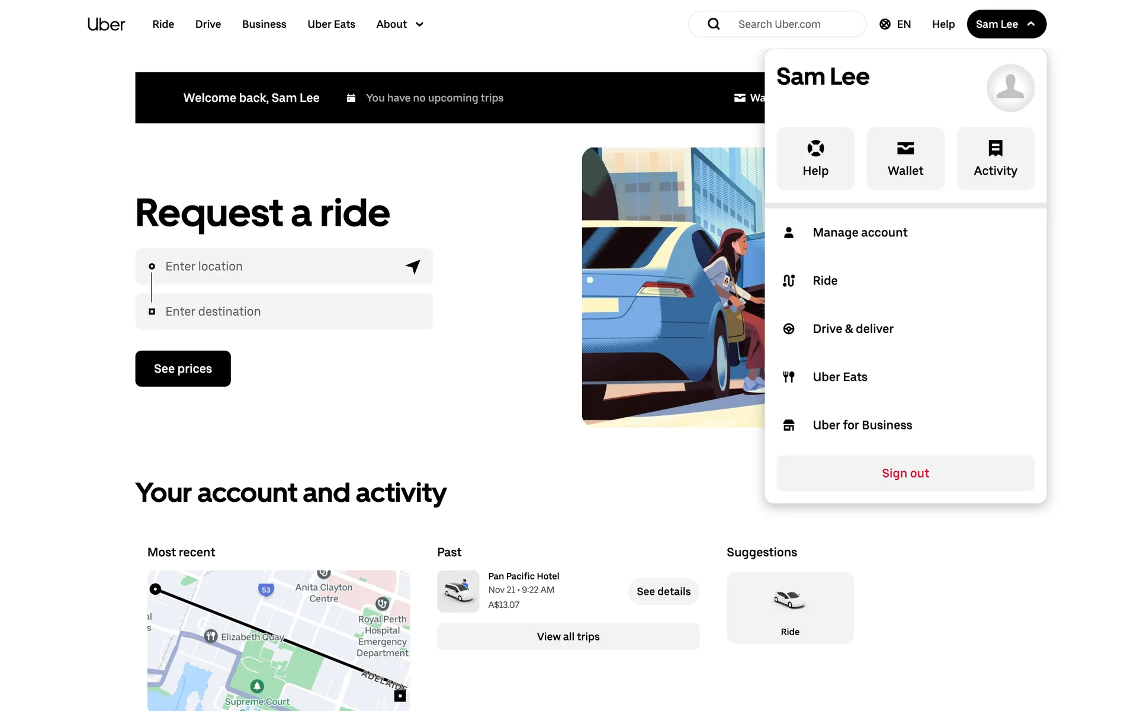Select Drive & deliver from the menu
The image size is (1137, 711).
point(853,329)
